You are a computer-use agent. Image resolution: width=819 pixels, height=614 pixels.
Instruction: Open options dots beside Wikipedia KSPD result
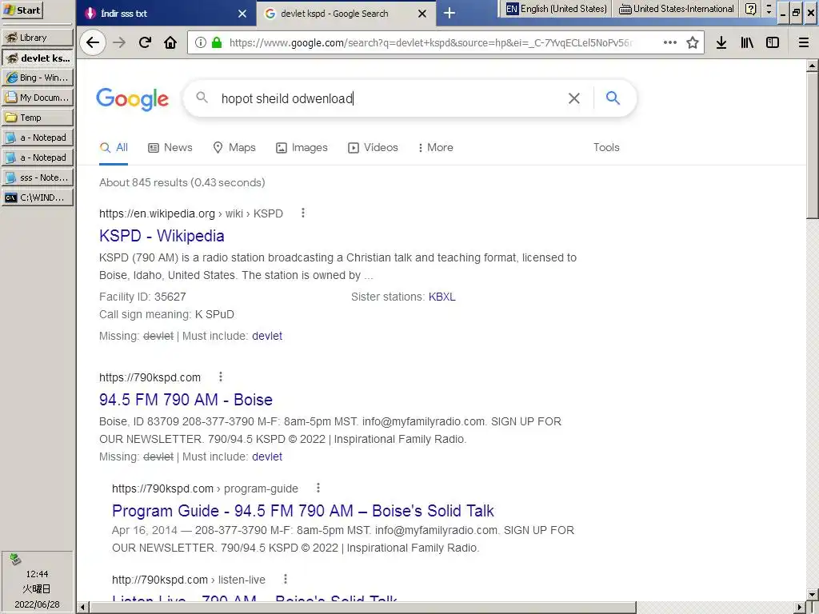click(303, 213)
